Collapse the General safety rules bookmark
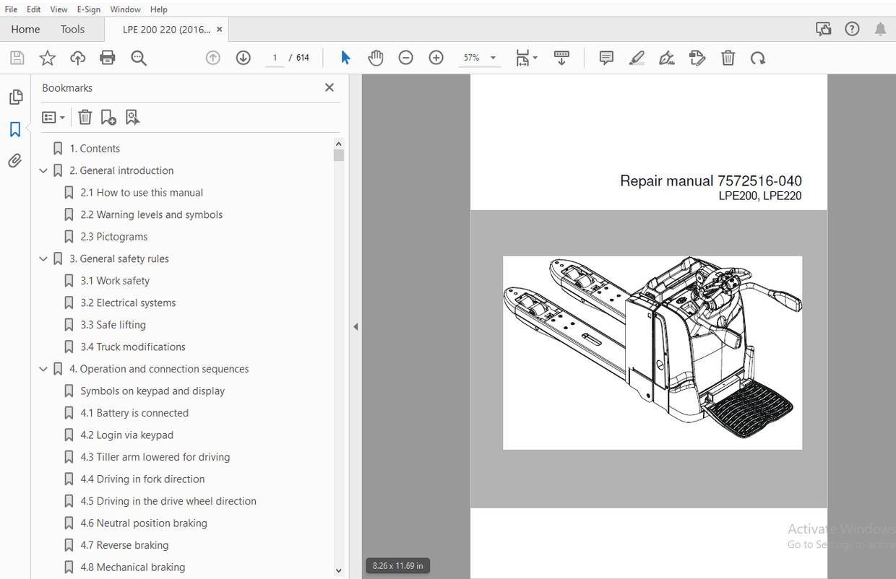This screenshot has height=579, width=896. (43, 258)
